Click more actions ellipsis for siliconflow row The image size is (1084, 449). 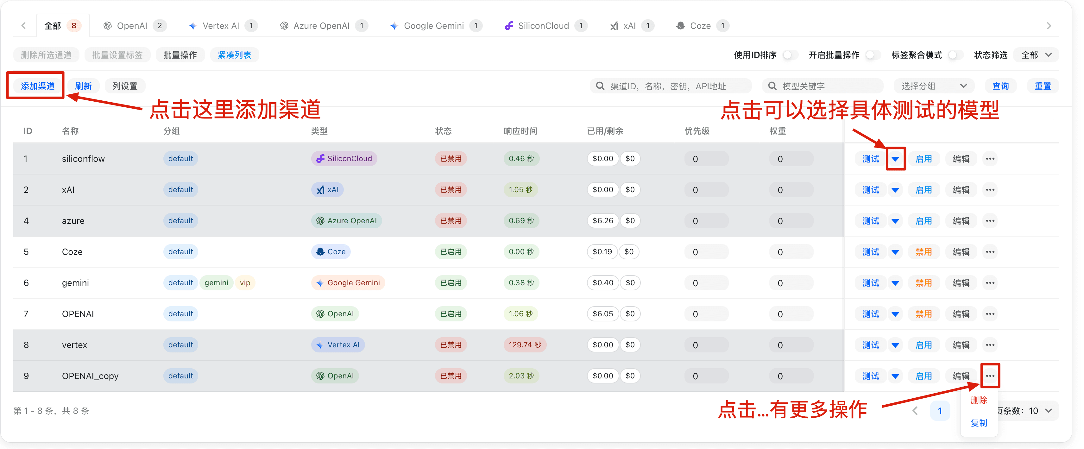(990, 159)
